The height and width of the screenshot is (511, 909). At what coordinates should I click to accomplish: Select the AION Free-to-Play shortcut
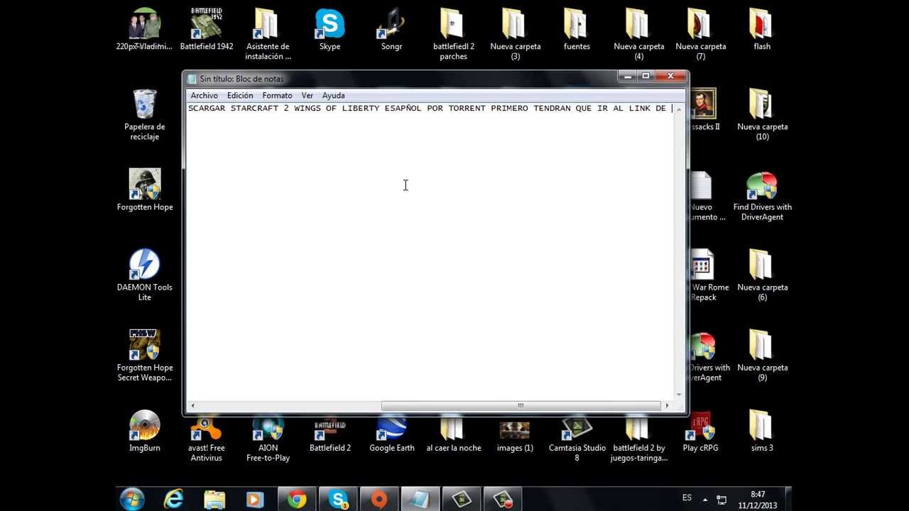coord(268,439)
